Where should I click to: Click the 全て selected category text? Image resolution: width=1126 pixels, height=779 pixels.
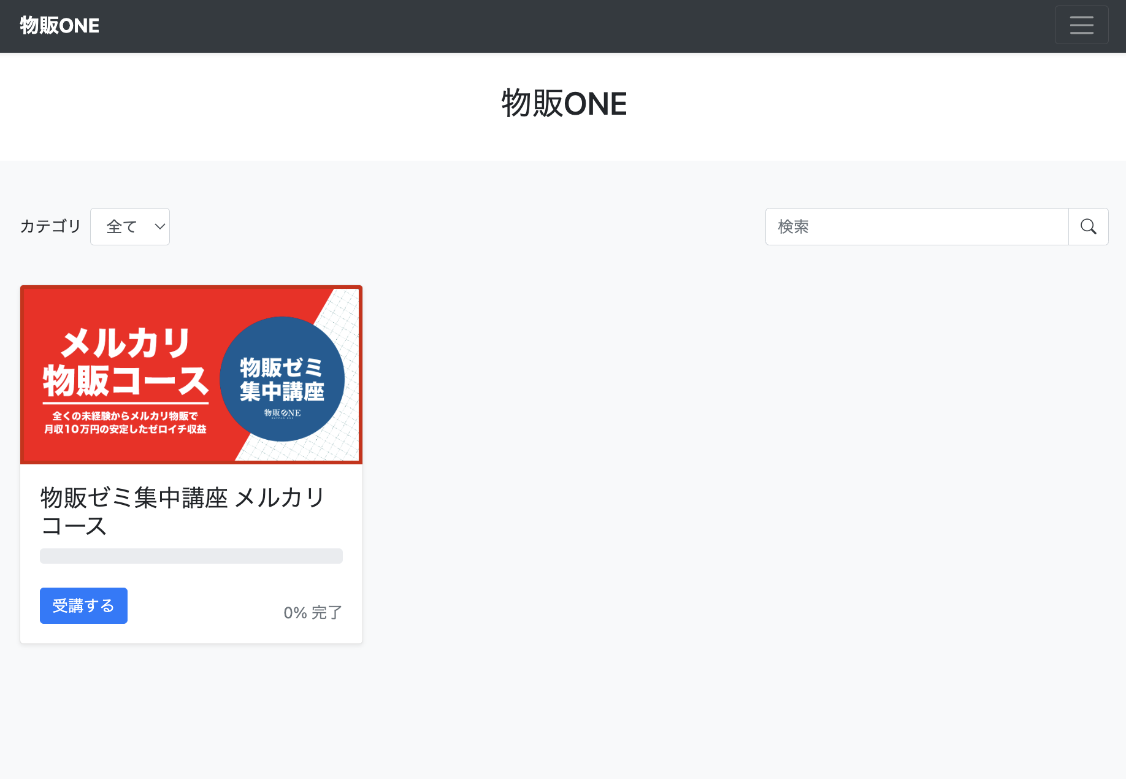point(121,227)
